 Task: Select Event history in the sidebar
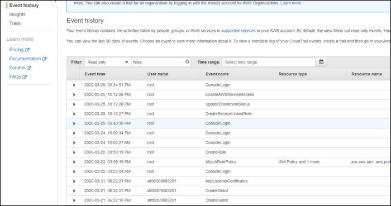pyautogui.click(x=24, y=5)
